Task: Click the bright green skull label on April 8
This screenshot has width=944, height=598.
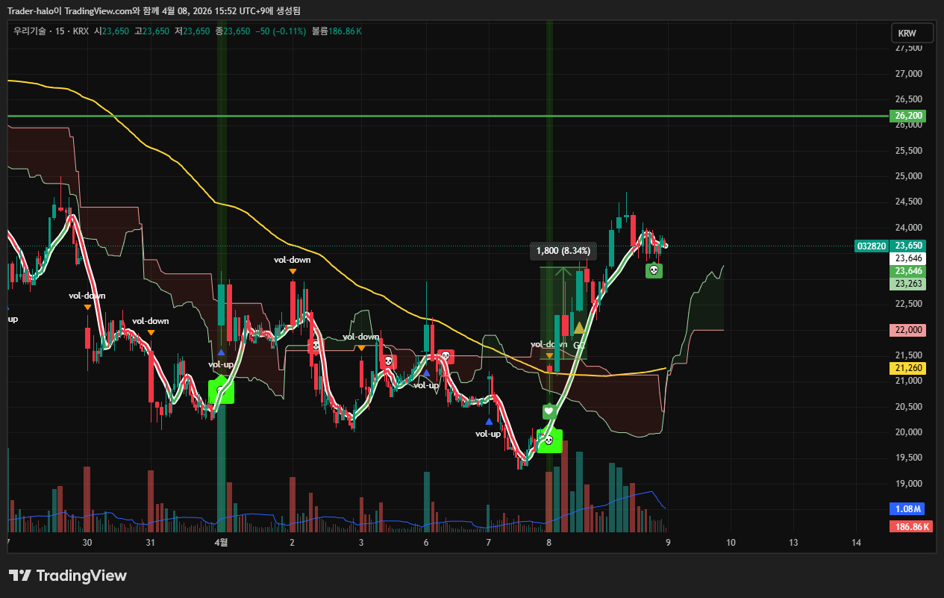Action: click(549, 440)
